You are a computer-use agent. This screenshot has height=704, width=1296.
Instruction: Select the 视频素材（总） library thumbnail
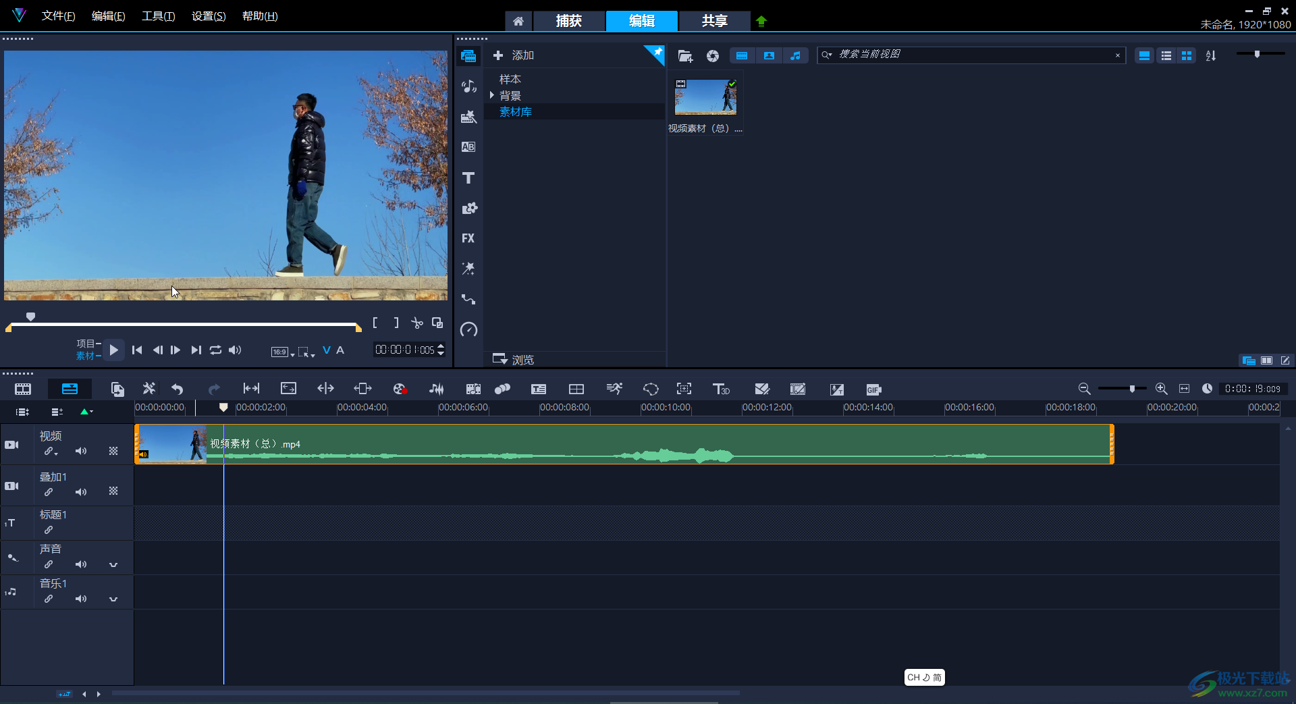coord(705,98)
